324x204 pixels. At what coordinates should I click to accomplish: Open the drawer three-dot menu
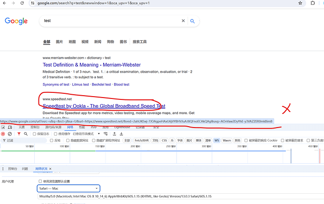(x=3, y=169)
